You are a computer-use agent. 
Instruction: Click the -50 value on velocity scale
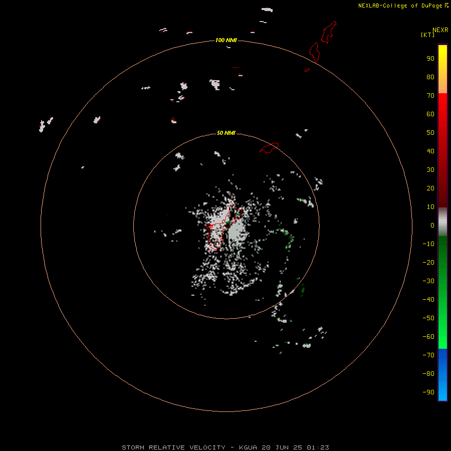[x=428, y=318]
